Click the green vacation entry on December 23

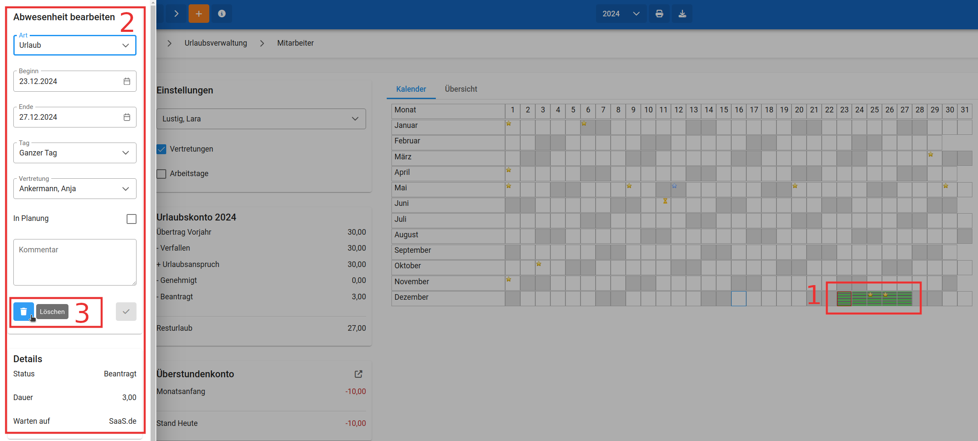[844, 298]
